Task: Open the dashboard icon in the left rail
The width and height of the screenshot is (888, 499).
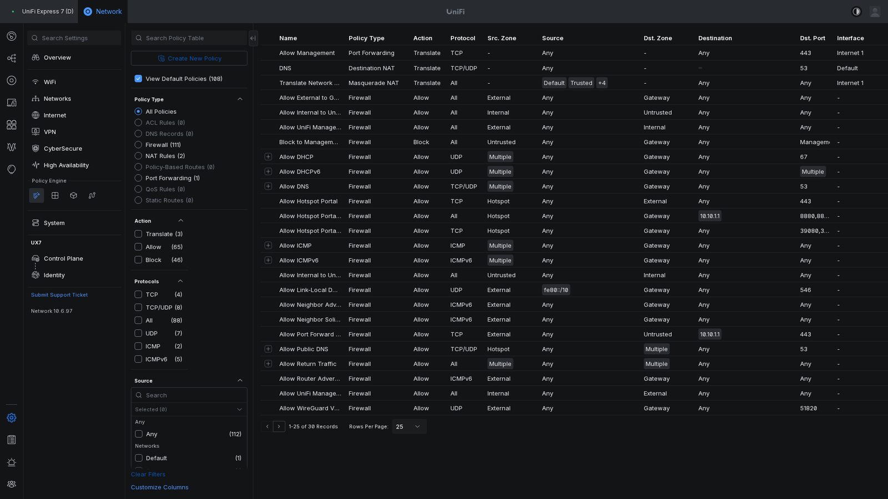Action: [x=11, y=36]
